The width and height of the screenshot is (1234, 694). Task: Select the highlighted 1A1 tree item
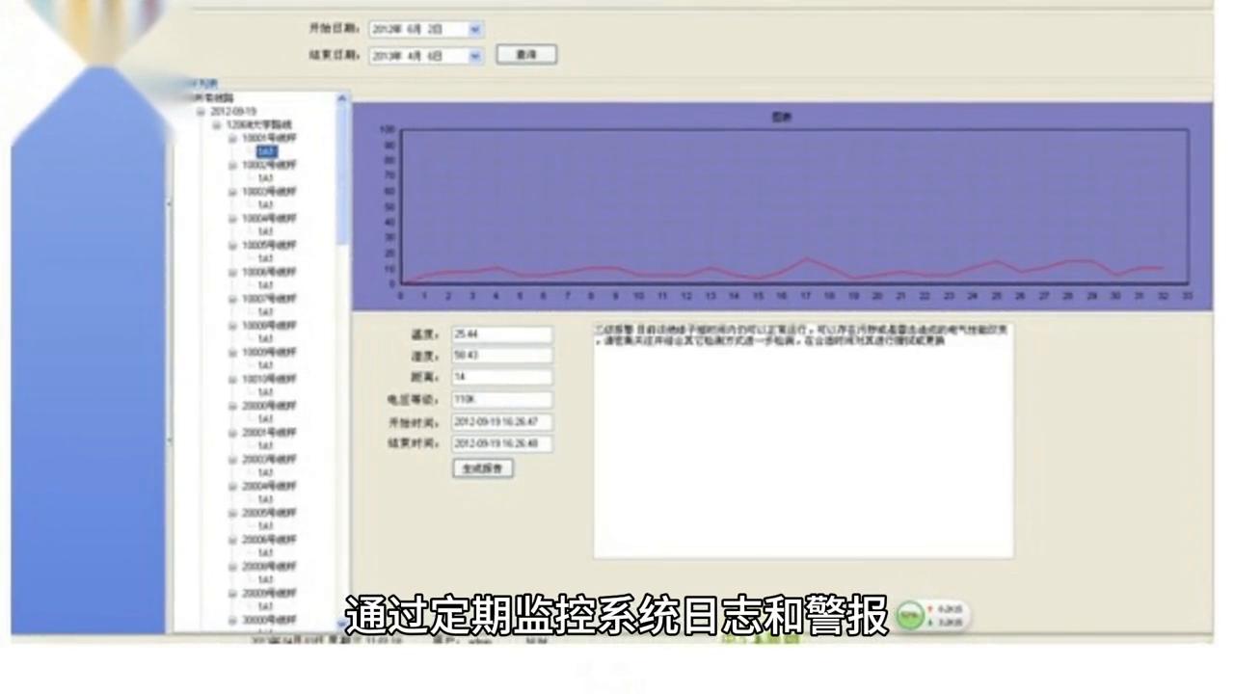(268, 150)
